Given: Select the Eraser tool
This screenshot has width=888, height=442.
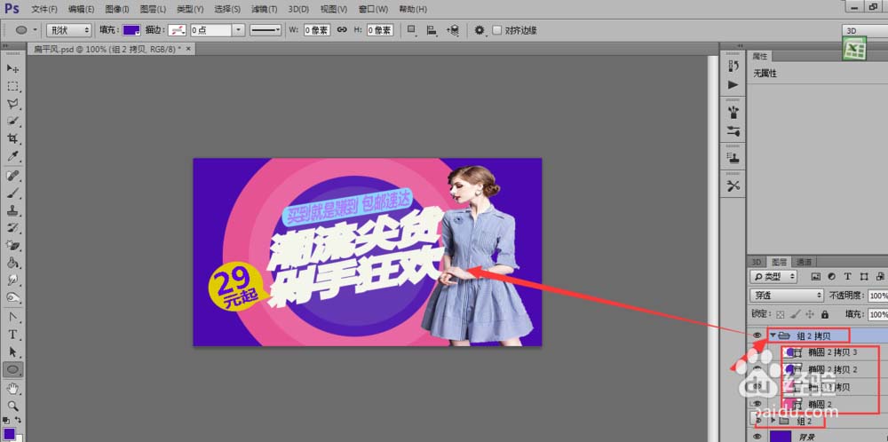Looking at the screenshot, I should tap(12, 246).
